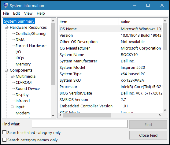Click details pane scroll left arrow

tap(61, 115)
